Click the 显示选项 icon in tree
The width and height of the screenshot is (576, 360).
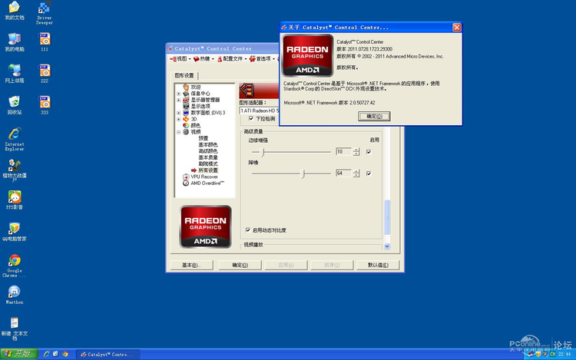tap(186, 106)
